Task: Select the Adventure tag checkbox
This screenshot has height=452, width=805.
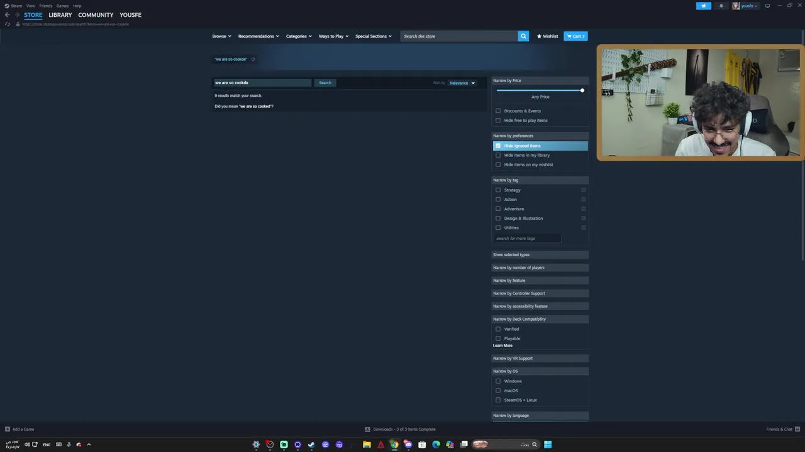Action: 498,209
